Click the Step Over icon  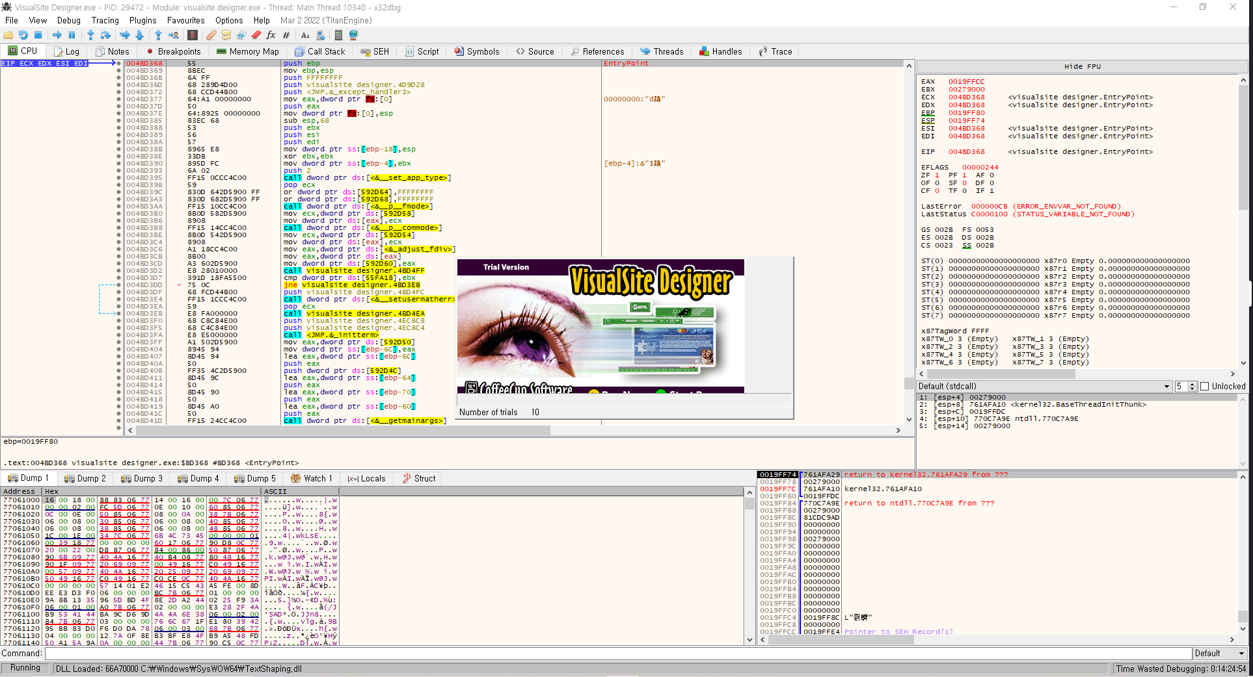coord(105,35)
